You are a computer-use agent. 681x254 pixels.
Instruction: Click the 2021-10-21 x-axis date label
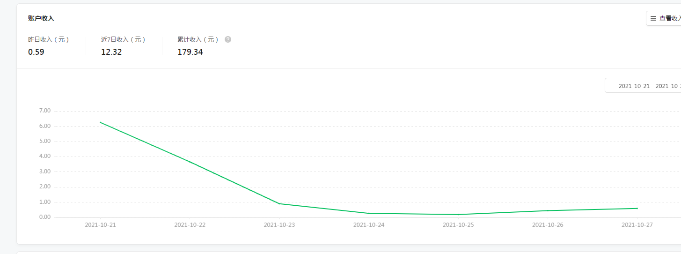(100, 225)
